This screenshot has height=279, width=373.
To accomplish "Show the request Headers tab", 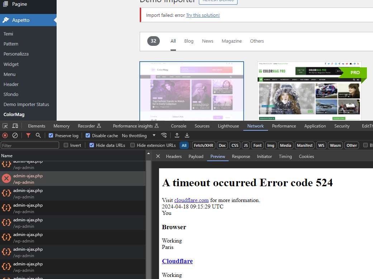I will 174,156.
